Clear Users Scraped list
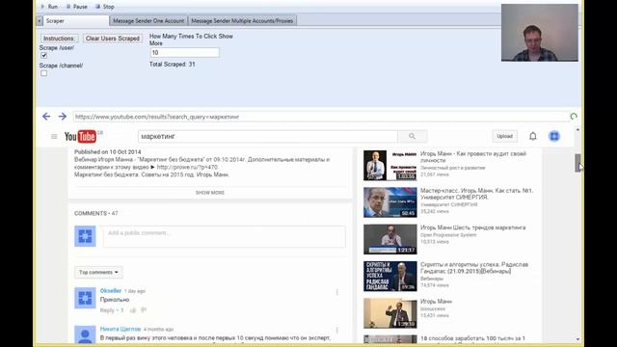Screen dimensions: 617x347 (113, 39)
